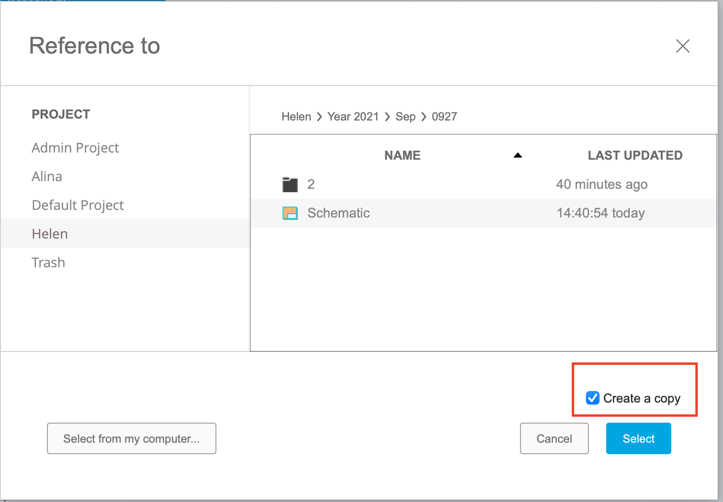Click the Schematic file thumbnail icon

click(x=290, y=213)
